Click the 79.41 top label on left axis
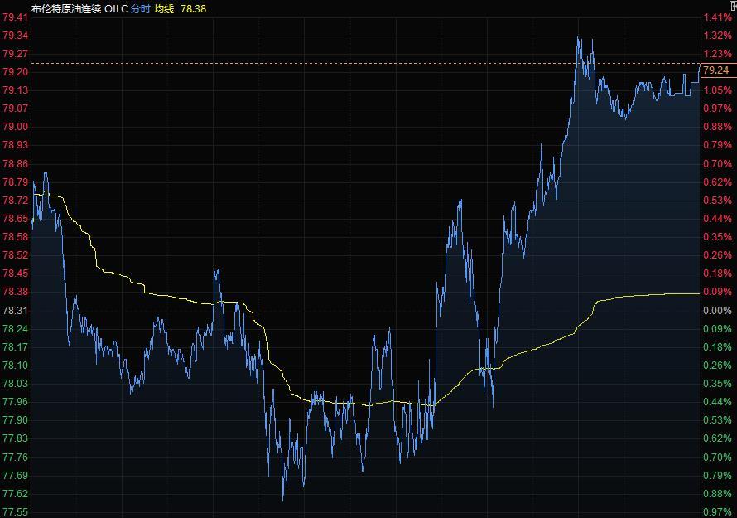Viewport: 737px width, 518px height. (x=16, y=17)
